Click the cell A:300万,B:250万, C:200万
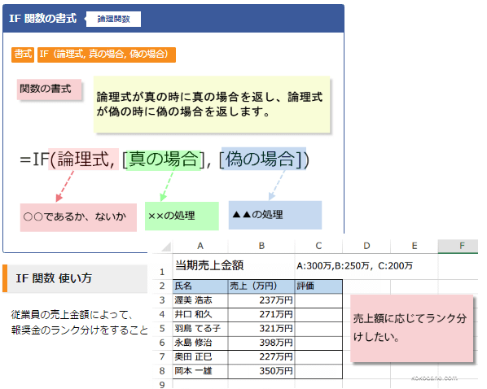The image size is (487, 389). [355, 266]
